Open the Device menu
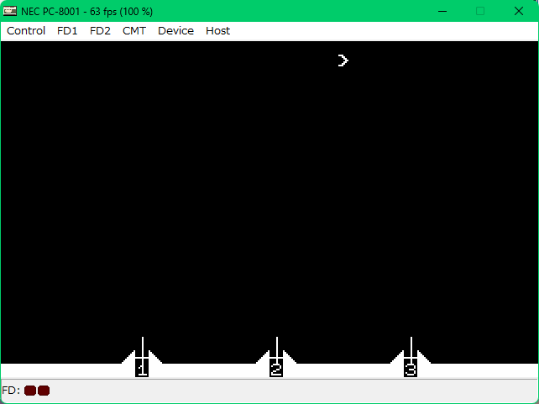The width and height of the screenshot is (539, 404). 175,31
